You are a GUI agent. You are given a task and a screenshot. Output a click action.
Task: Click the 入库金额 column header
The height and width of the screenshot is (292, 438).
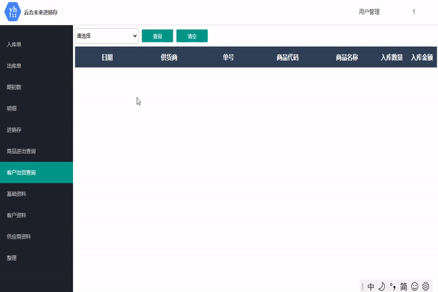point(422,58)
